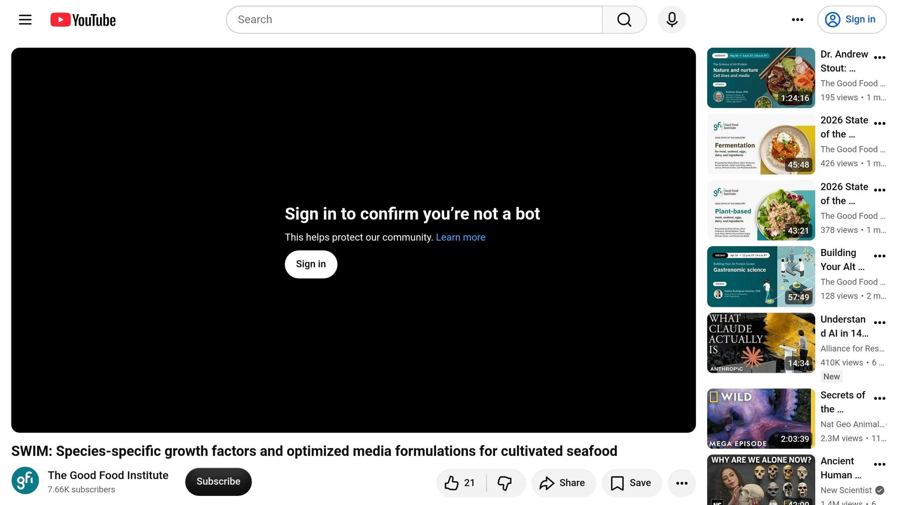Image resolution: width=898 pixels, height=505 pixels.
Task: Like the video with thumbs up
Action: (460, 483)
